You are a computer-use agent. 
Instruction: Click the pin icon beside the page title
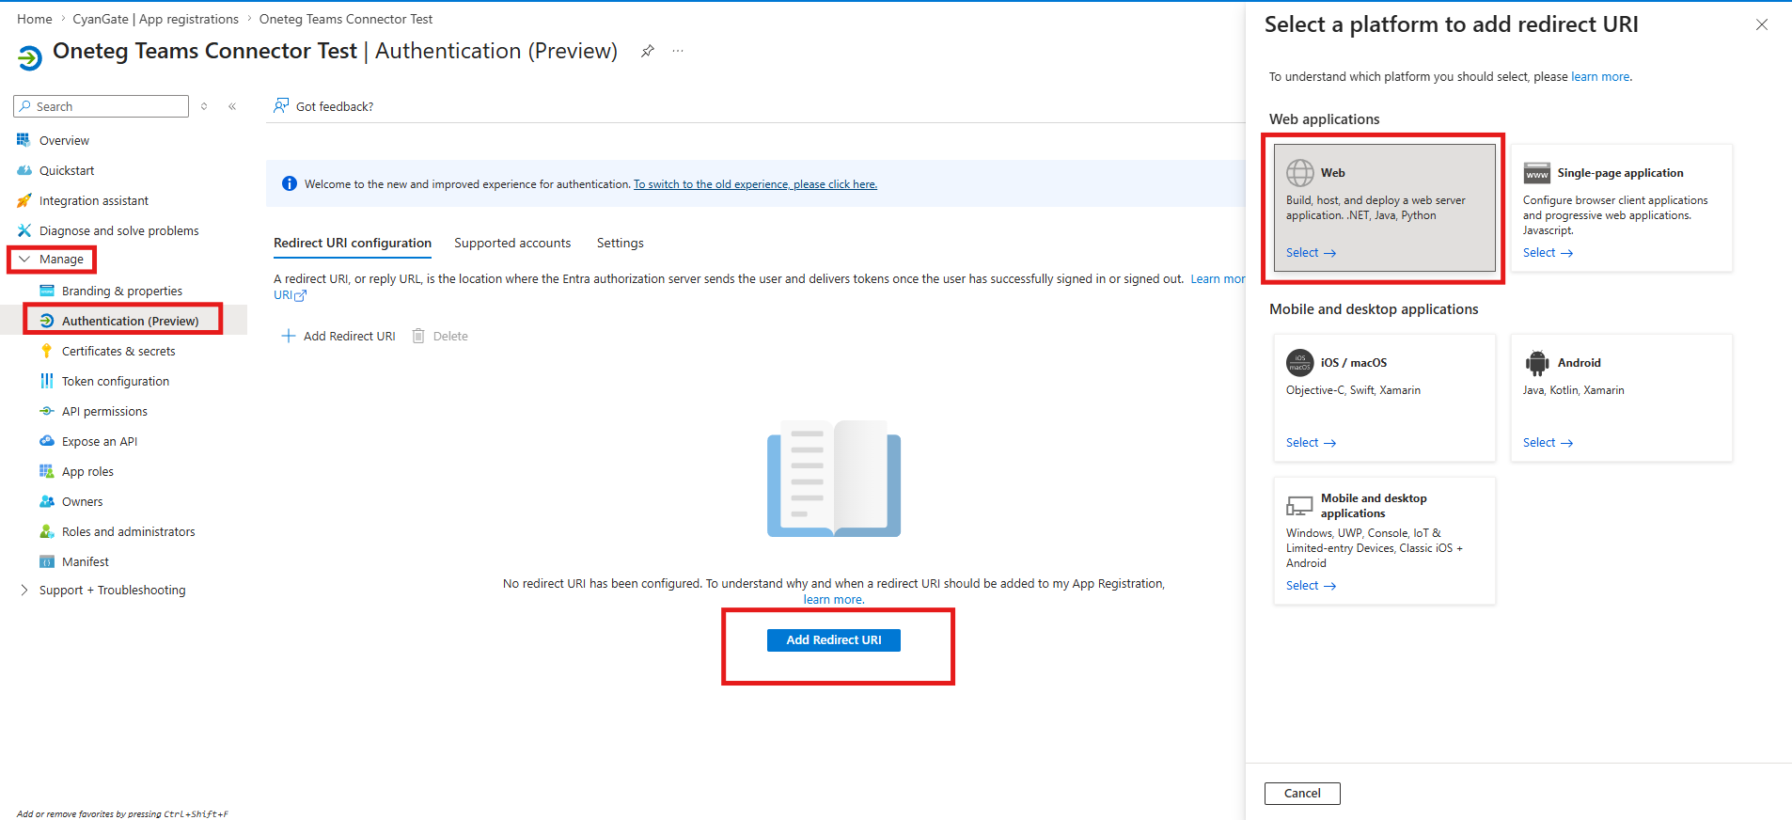click(x=648, y=51)
